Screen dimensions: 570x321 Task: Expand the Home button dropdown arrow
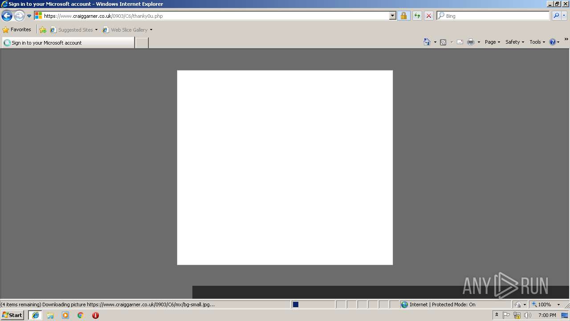(x=435, y=42)
